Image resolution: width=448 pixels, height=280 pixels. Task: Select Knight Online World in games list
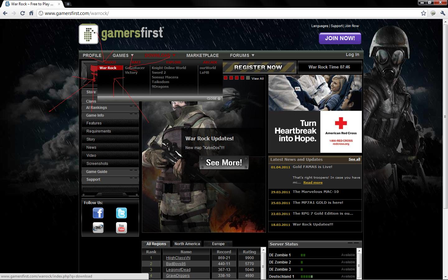tap(169, 68)
